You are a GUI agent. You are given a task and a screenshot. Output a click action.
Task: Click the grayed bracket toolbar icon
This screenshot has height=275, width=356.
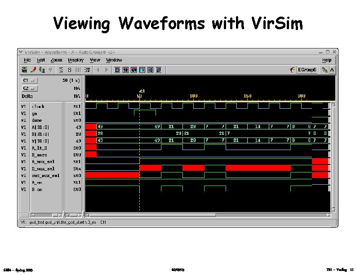pos(78,70)
